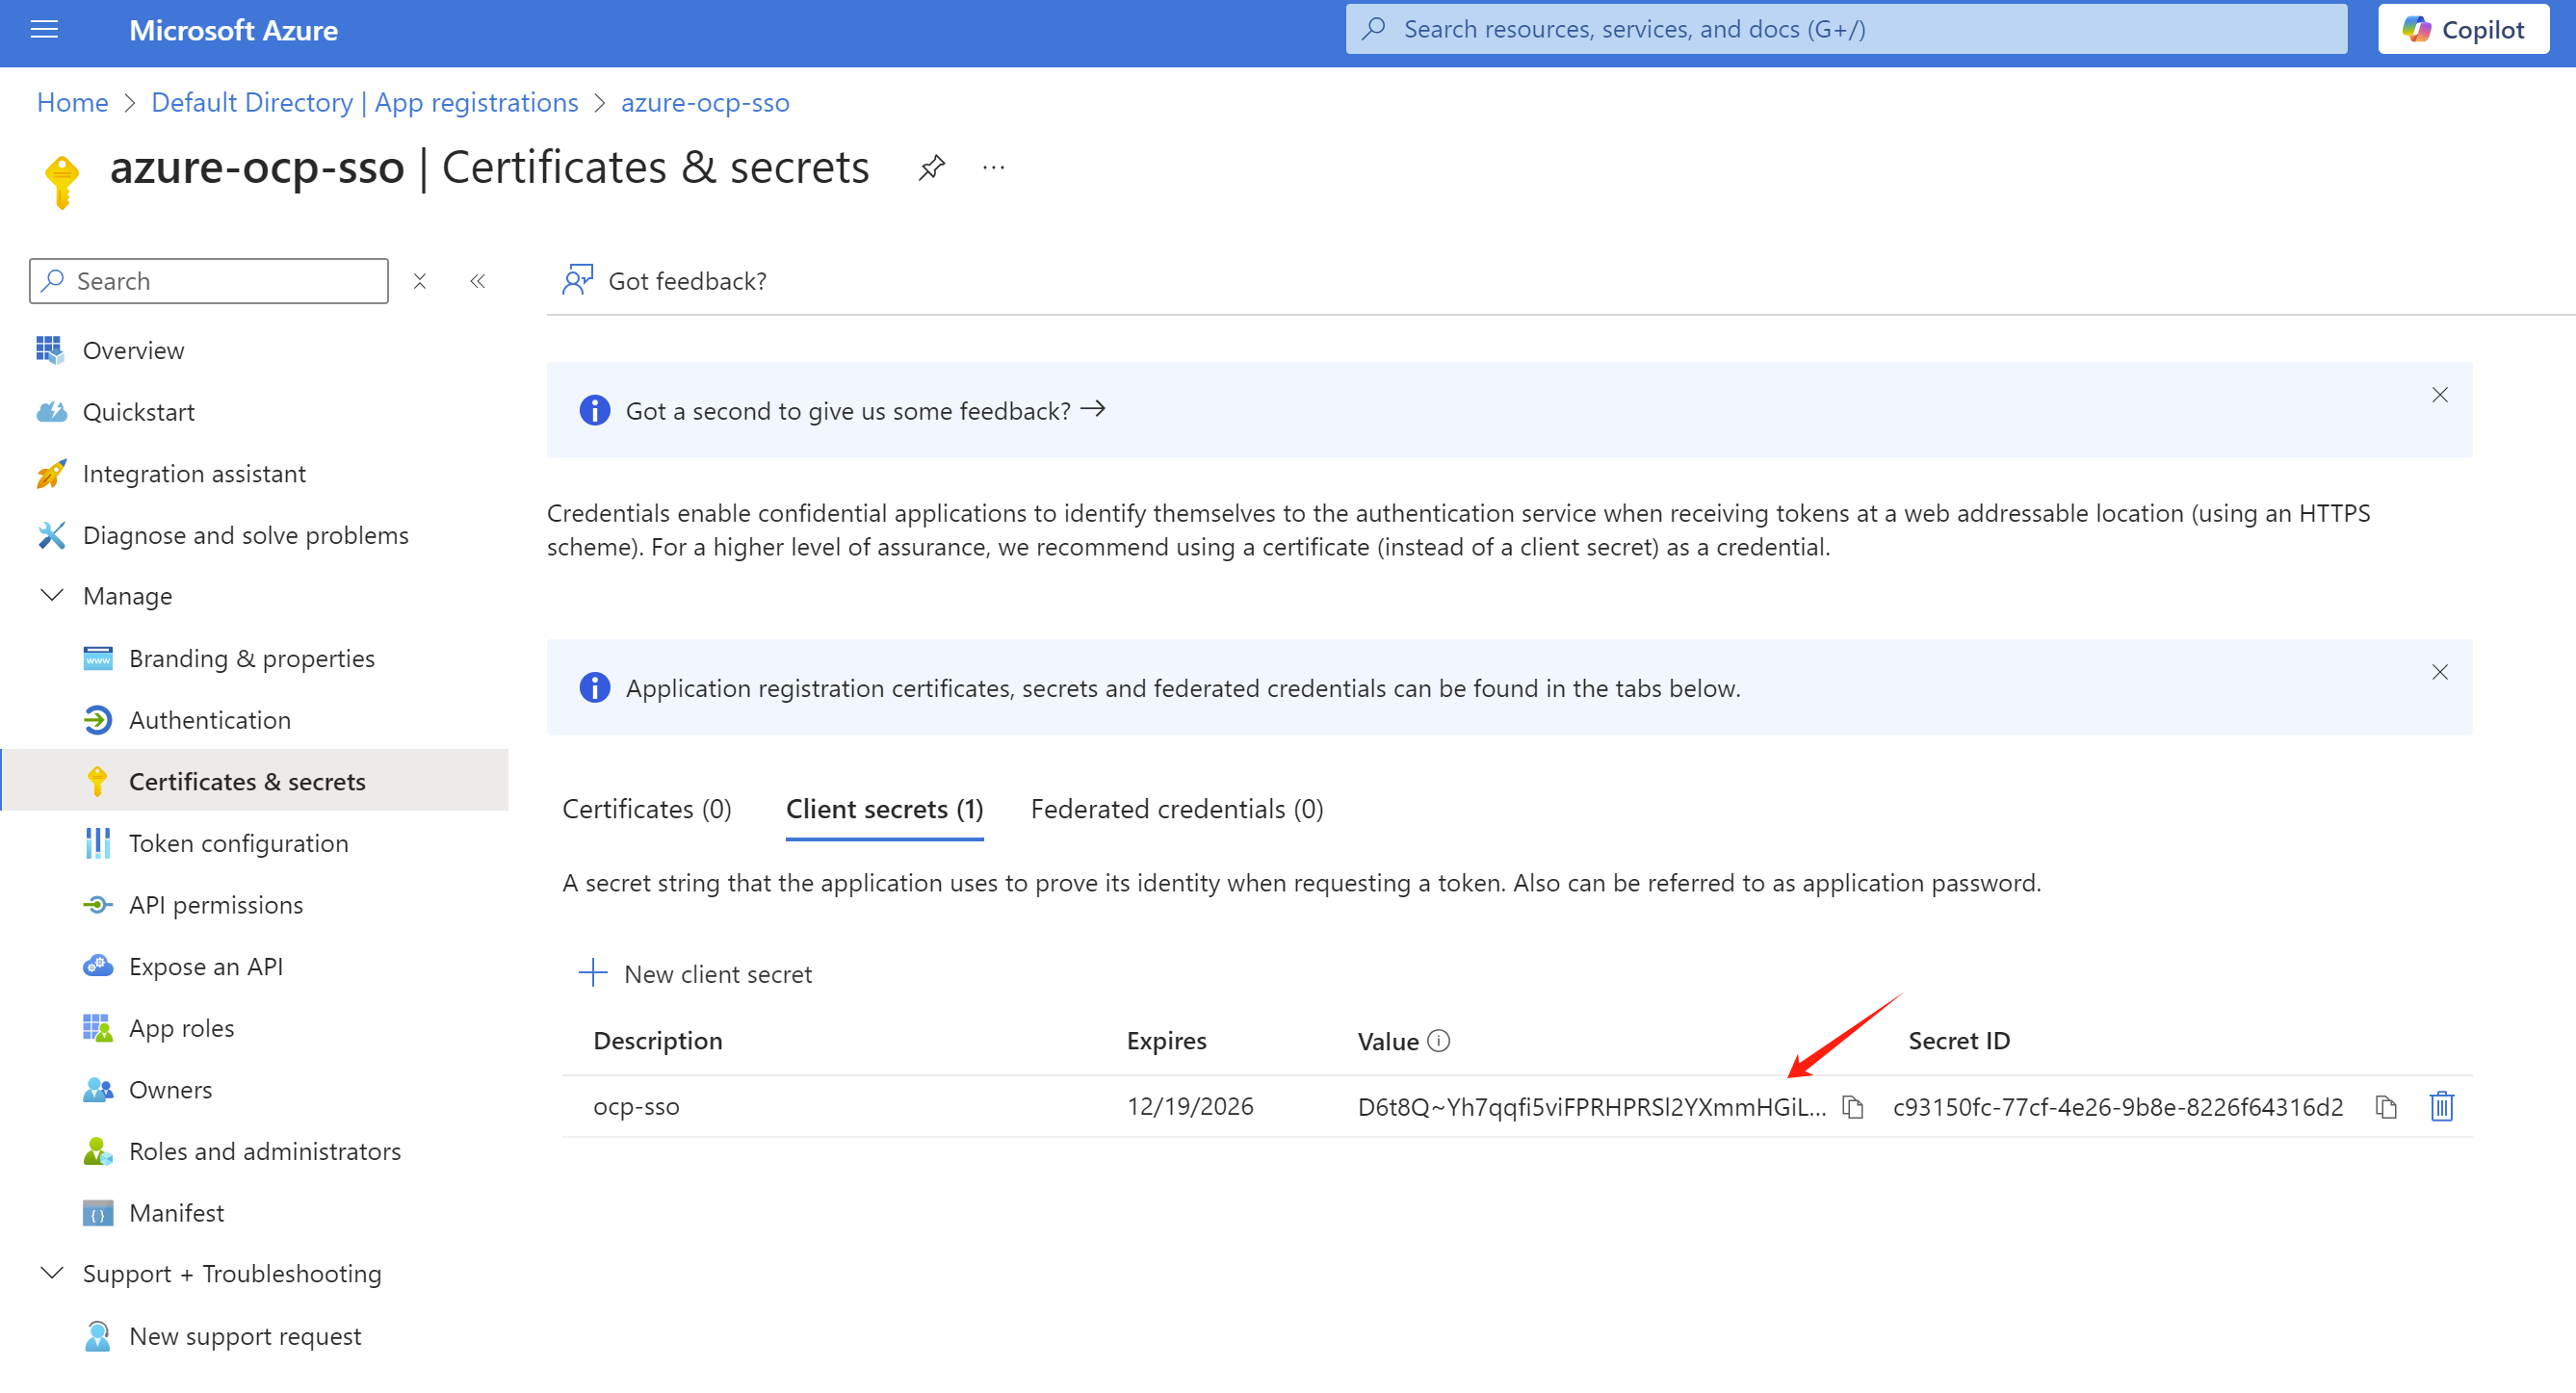
Task: Copy the client secret value
Action: click(1852, 1107)
